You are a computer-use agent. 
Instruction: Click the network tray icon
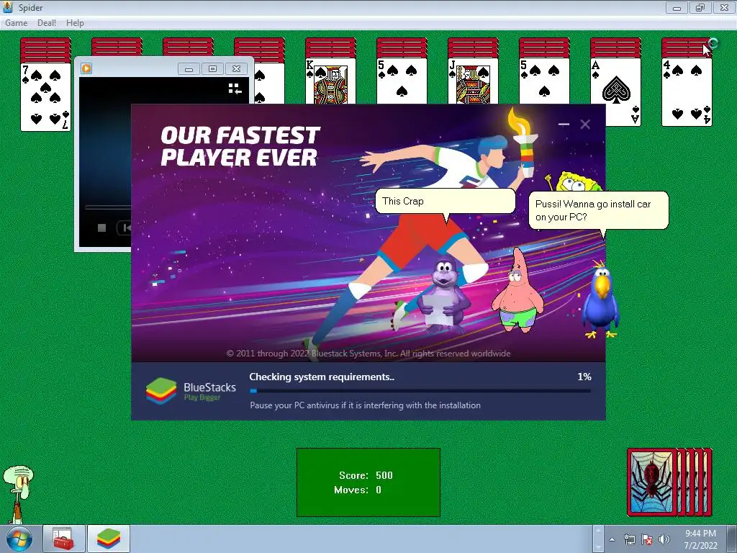[x=629, y=539]
